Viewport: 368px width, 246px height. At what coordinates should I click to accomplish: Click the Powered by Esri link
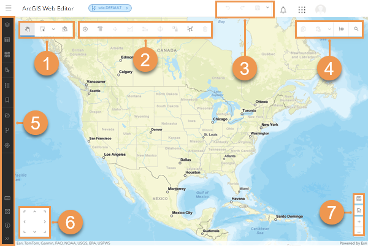(353, 243)
